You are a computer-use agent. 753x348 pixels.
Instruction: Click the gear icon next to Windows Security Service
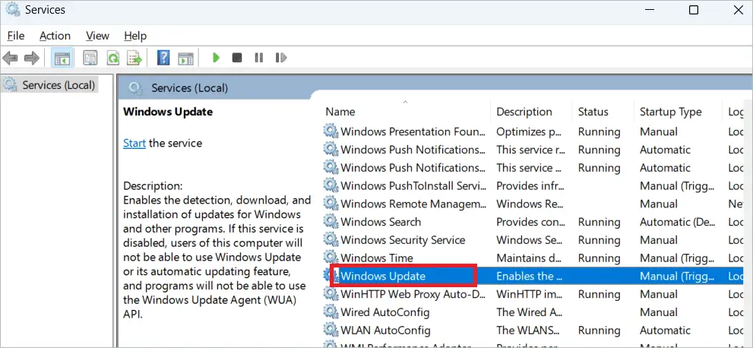[331, 239]
